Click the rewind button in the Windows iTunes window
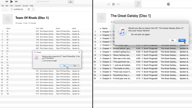The image size is (192, 108). click(6, 1)
